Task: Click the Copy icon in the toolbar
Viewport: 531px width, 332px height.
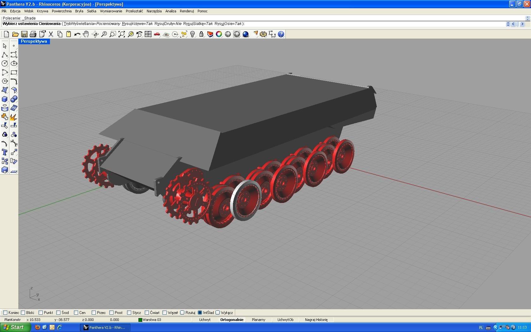Action: (60, 34)
